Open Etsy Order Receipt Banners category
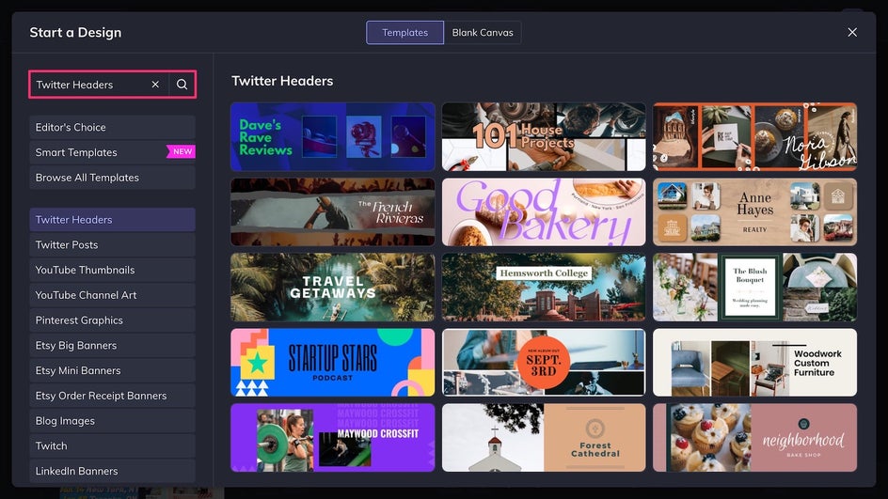The height and width of the screenshot is (499, 888). point(112,396)
